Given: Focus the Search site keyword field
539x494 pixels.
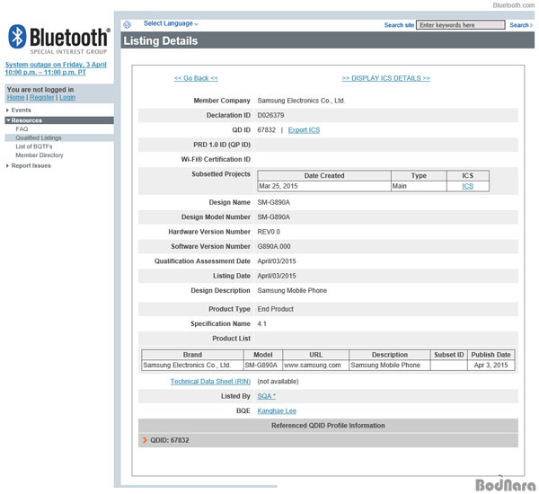Looking at the screenshot, I should [x=460, y=25].
